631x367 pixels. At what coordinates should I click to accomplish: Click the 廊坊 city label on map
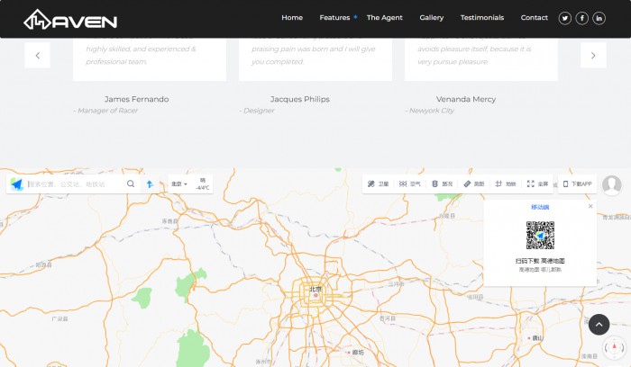[x=356, y=352]
